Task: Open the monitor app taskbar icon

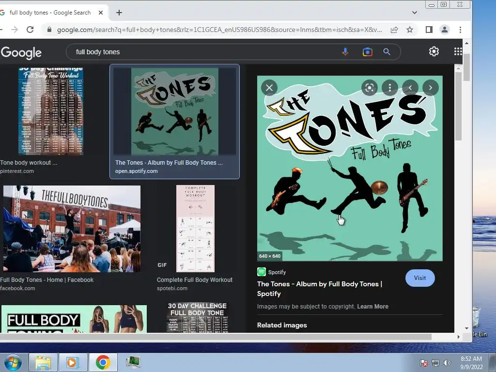Action: (x=133, y=362)
